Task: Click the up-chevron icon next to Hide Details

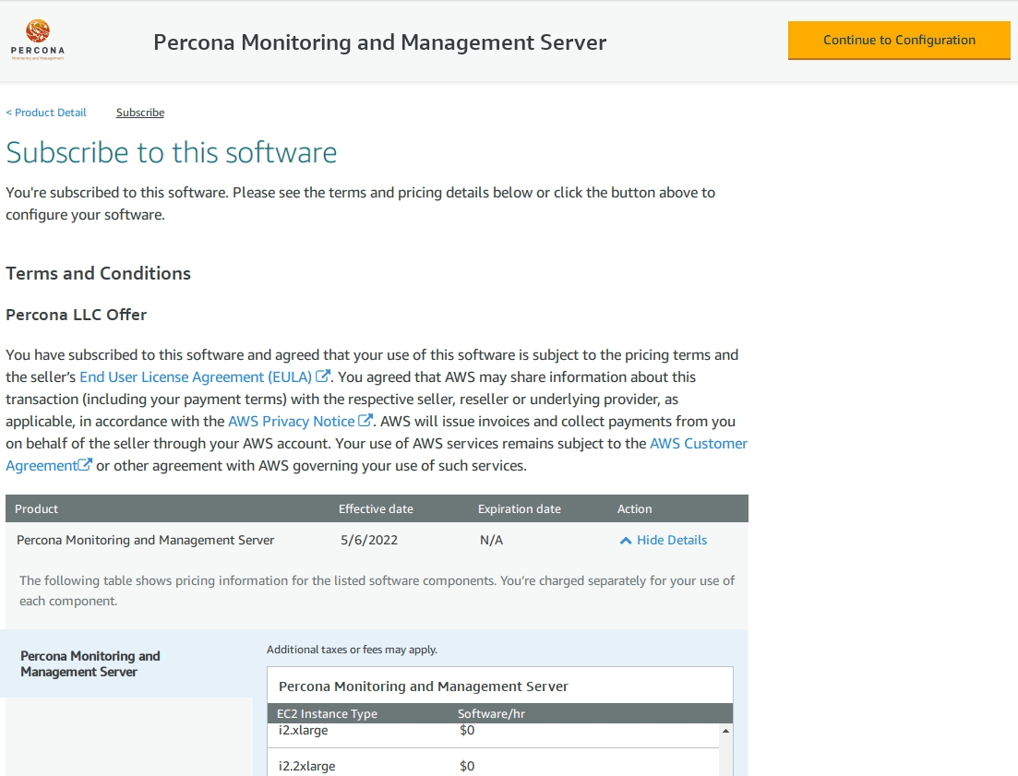Action: pos(626,540)
